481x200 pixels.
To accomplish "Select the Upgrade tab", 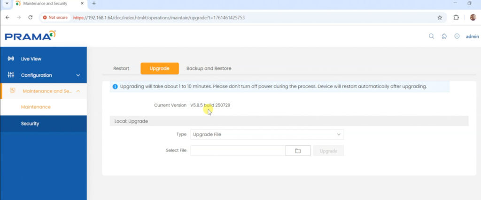I will coord(159,68).
